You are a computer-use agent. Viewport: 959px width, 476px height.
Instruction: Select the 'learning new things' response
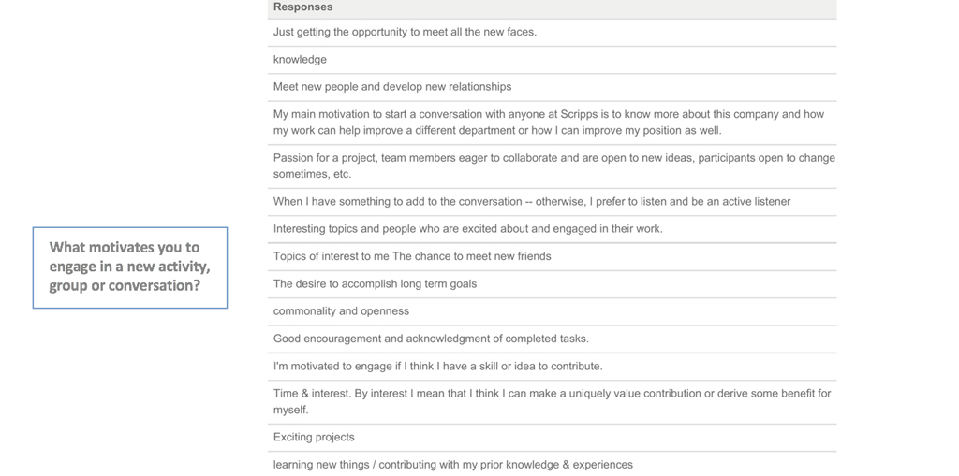(452, 465)
